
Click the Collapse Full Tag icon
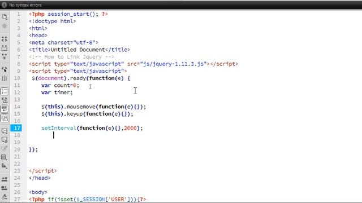click(x=5, y=39)
